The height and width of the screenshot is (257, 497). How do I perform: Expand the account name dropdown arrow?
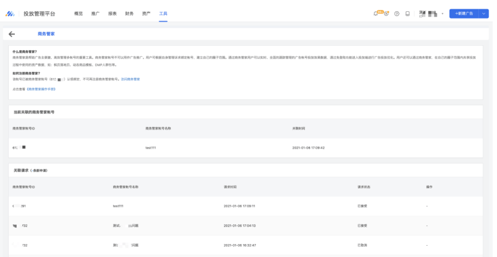[x=442, y=14]
